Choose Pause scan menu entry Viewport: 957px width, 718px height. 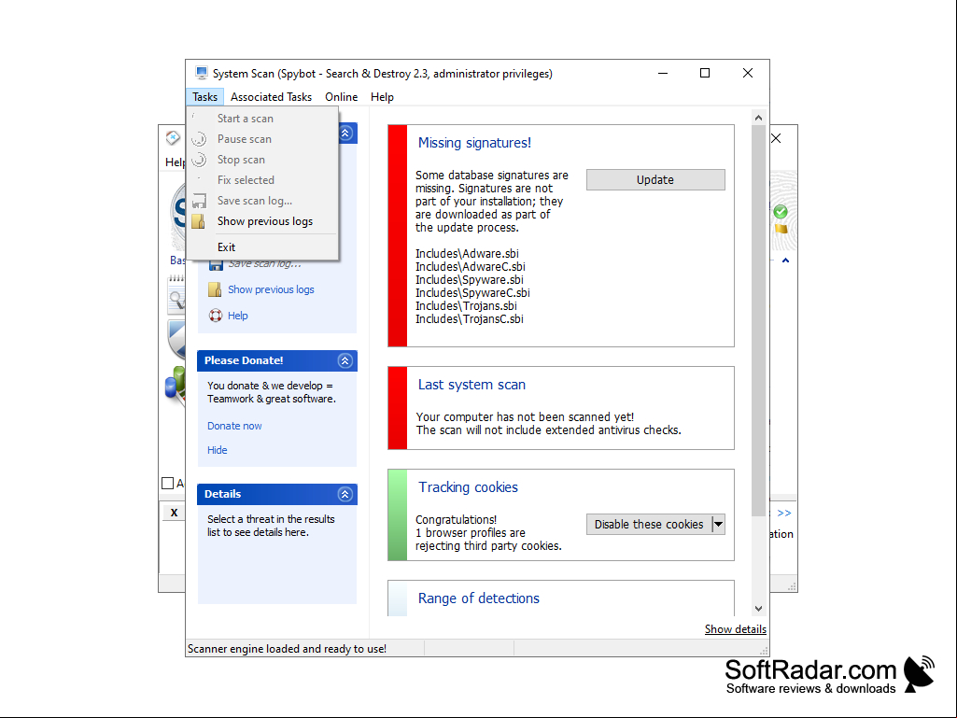pos(262,139)
